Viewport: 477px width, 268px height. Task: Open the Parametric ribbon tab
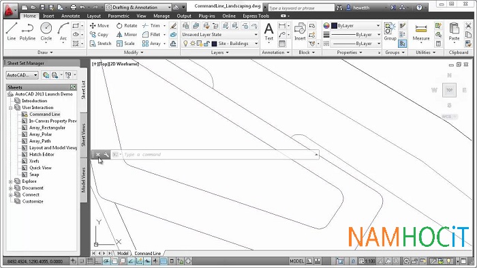pyautogui.click(x=119, y=16)
